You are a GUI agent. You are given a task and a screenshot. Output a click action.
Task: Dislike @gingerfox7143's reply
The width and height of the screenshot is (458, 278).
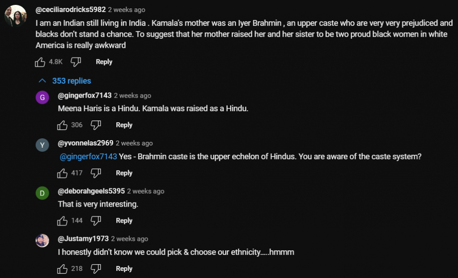point(96,125)
